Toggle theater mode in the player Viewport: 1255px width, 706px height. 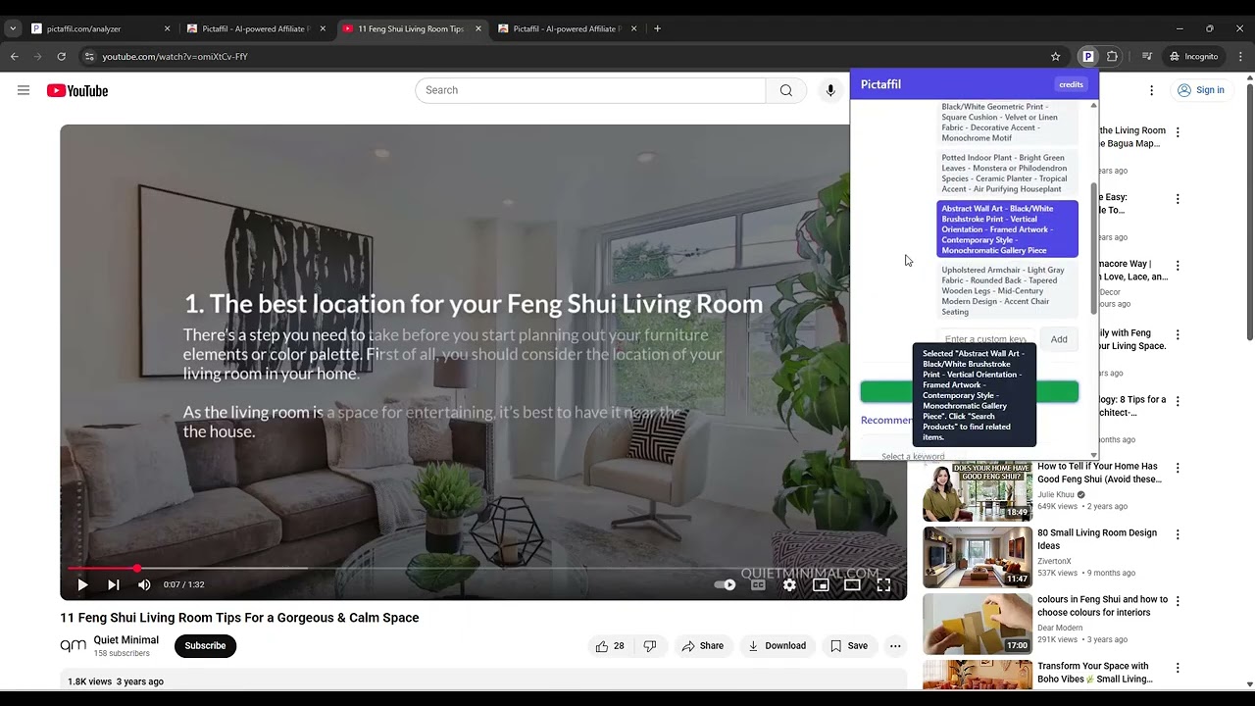(852, 584)
